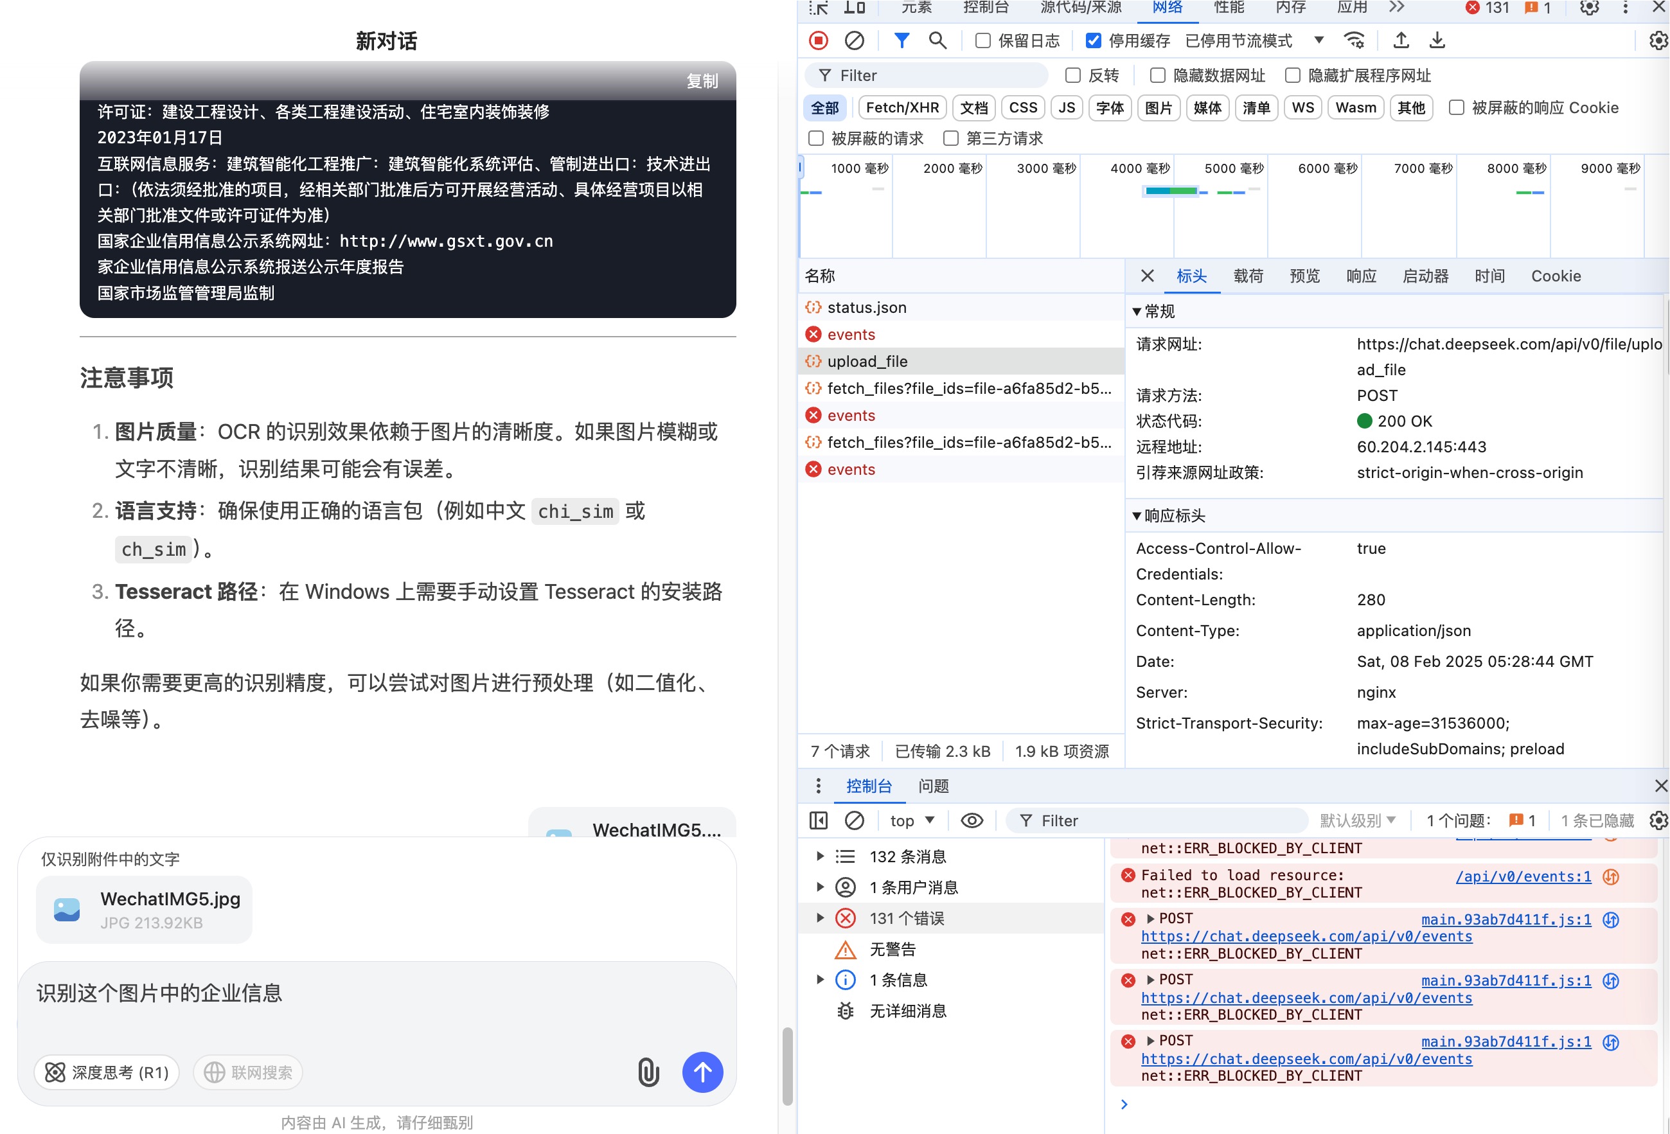Image resolution: width=1670 pixels, height=1134 pixels.
Task: Select the upload_file request row
Action: click(961, 362)
